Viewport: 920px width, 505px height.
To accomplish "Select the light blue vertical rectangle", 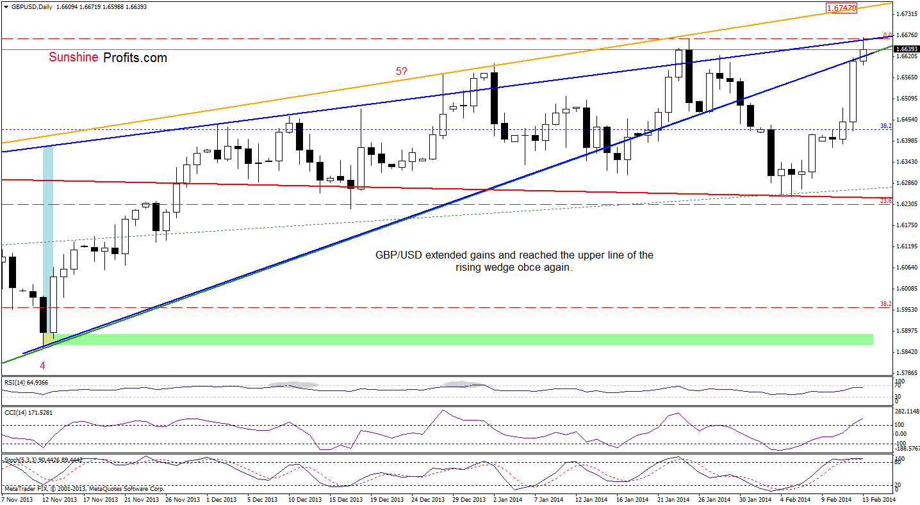I will (x=48, y=240).
